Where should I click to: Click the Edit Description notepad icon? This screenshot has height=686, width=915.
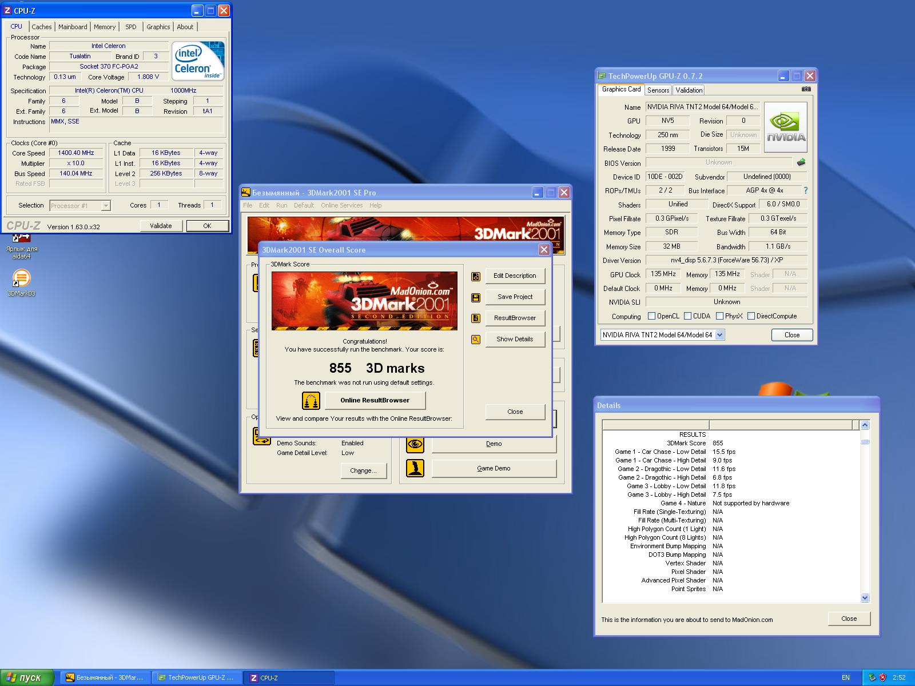point(475,276)
